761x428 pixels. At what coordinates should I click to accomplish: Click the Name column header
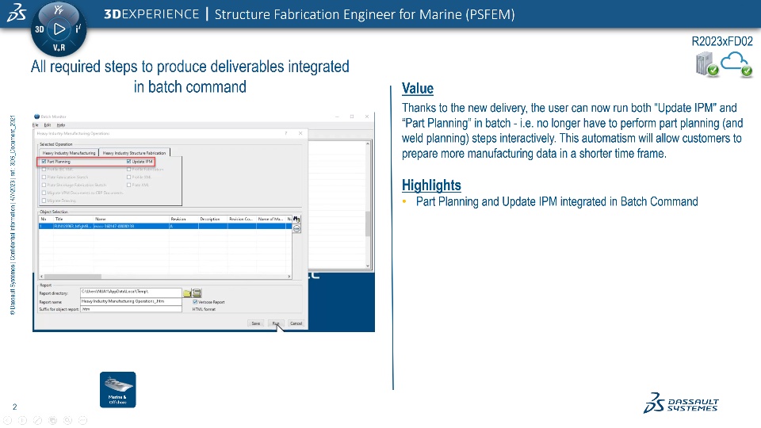(x=131, y=220)
